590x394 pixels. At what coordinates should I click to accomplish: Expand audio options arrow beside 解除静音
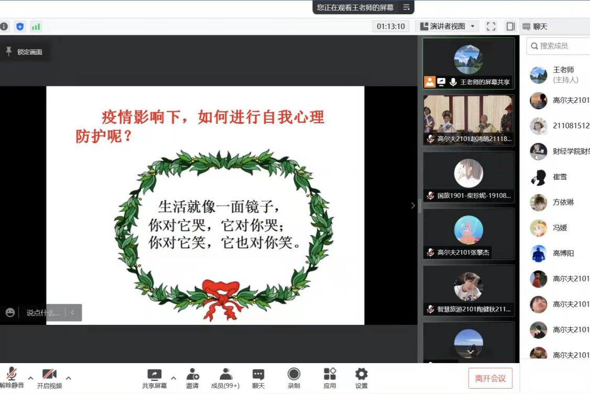click(x=30, y=378)
